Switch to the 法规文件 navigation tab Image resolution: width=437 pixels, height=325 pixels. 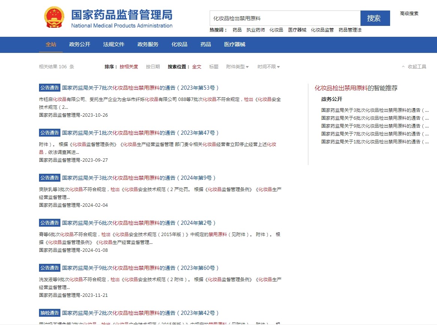114,44
